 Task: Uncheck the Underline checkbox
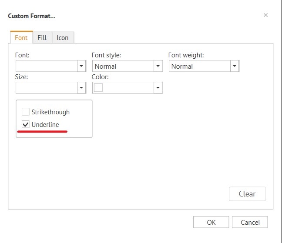click(26, 125)
